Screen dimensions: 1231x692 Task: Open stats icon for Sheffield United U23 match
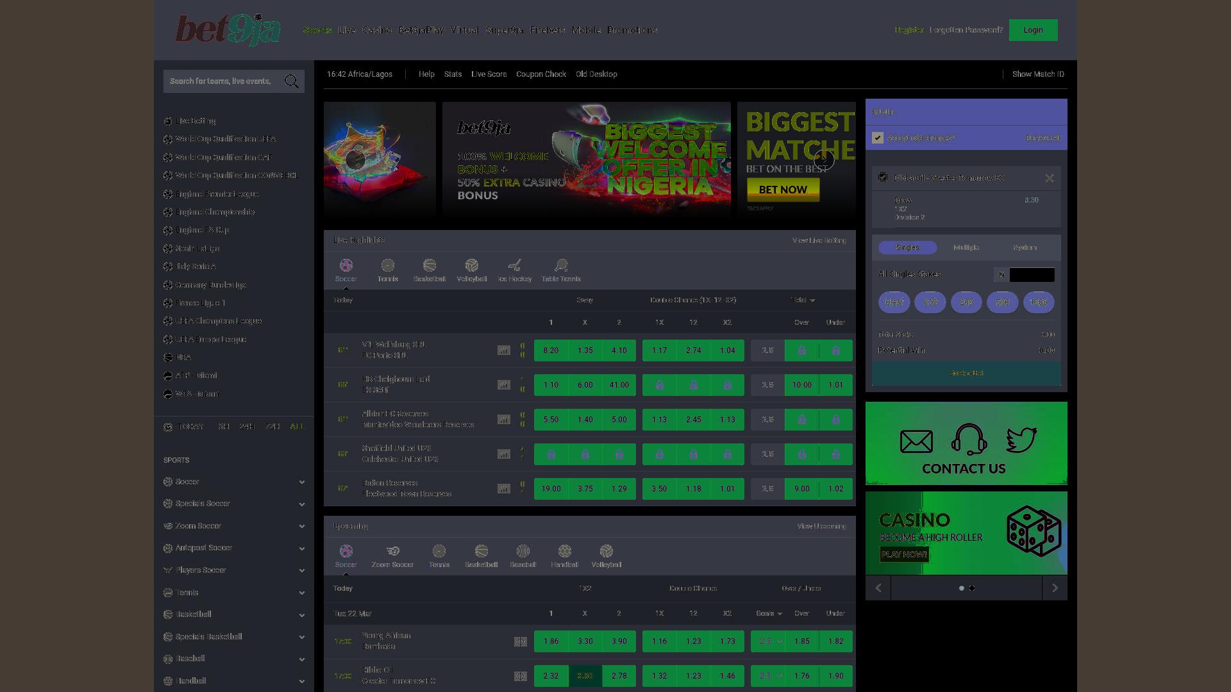click(504, 454)
